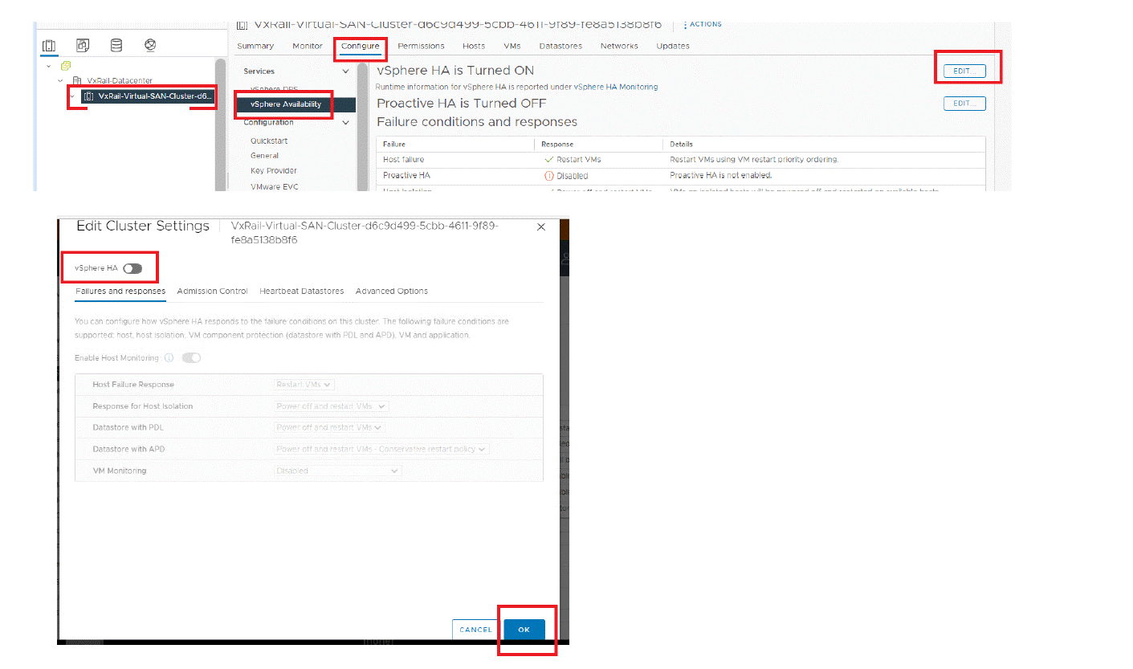Collapse the Services section in Configure
The width and height of the screenshot is (1133, 669).
point(345,71)
